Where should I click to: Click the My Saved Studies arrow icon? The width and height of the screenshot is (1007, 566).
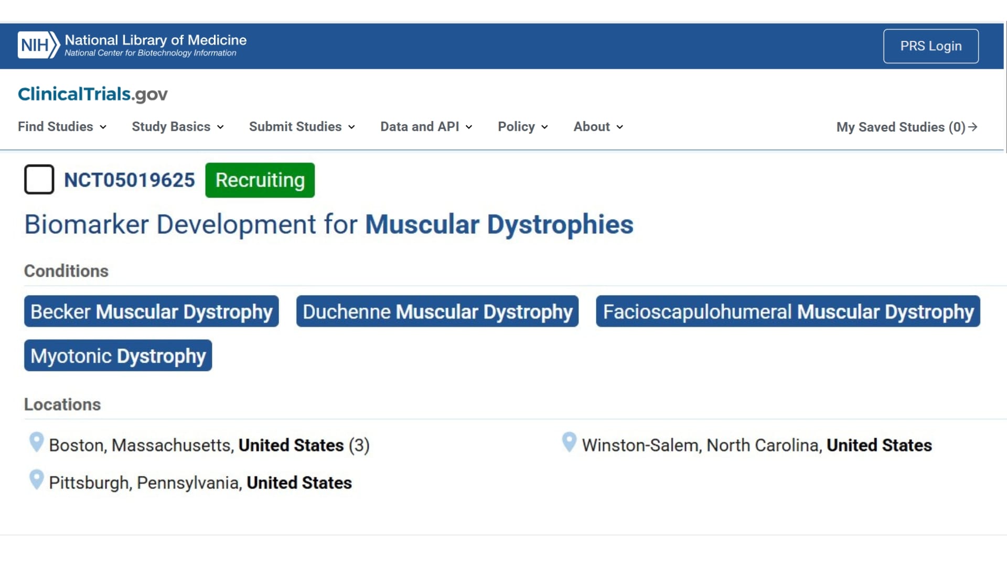[x=973, y=127]
